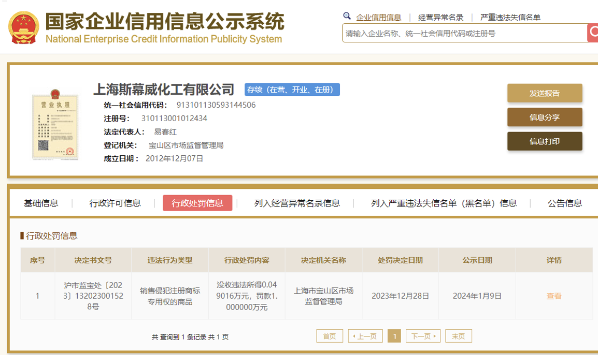Open the 列入经营异常名录信息 tab
This screenshot has width=598, height=355.
297,203
